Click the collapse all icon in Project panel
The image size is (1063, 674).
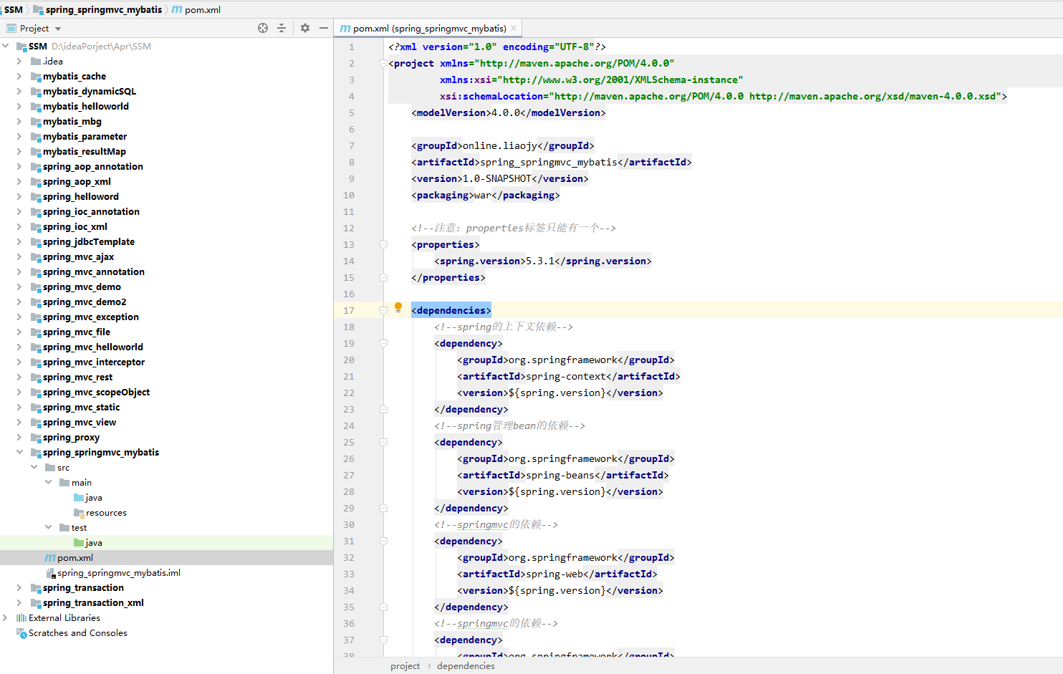pos(282,28)
